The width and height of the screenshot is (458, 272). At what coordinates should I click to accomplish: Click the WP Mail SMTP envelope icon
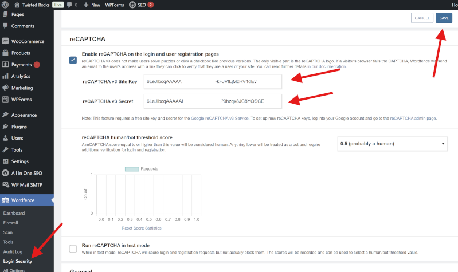5,185
